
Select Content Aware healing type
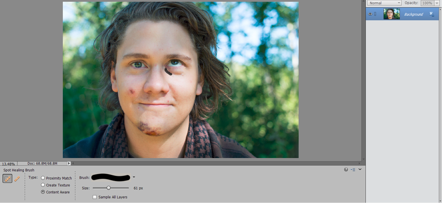43,192
